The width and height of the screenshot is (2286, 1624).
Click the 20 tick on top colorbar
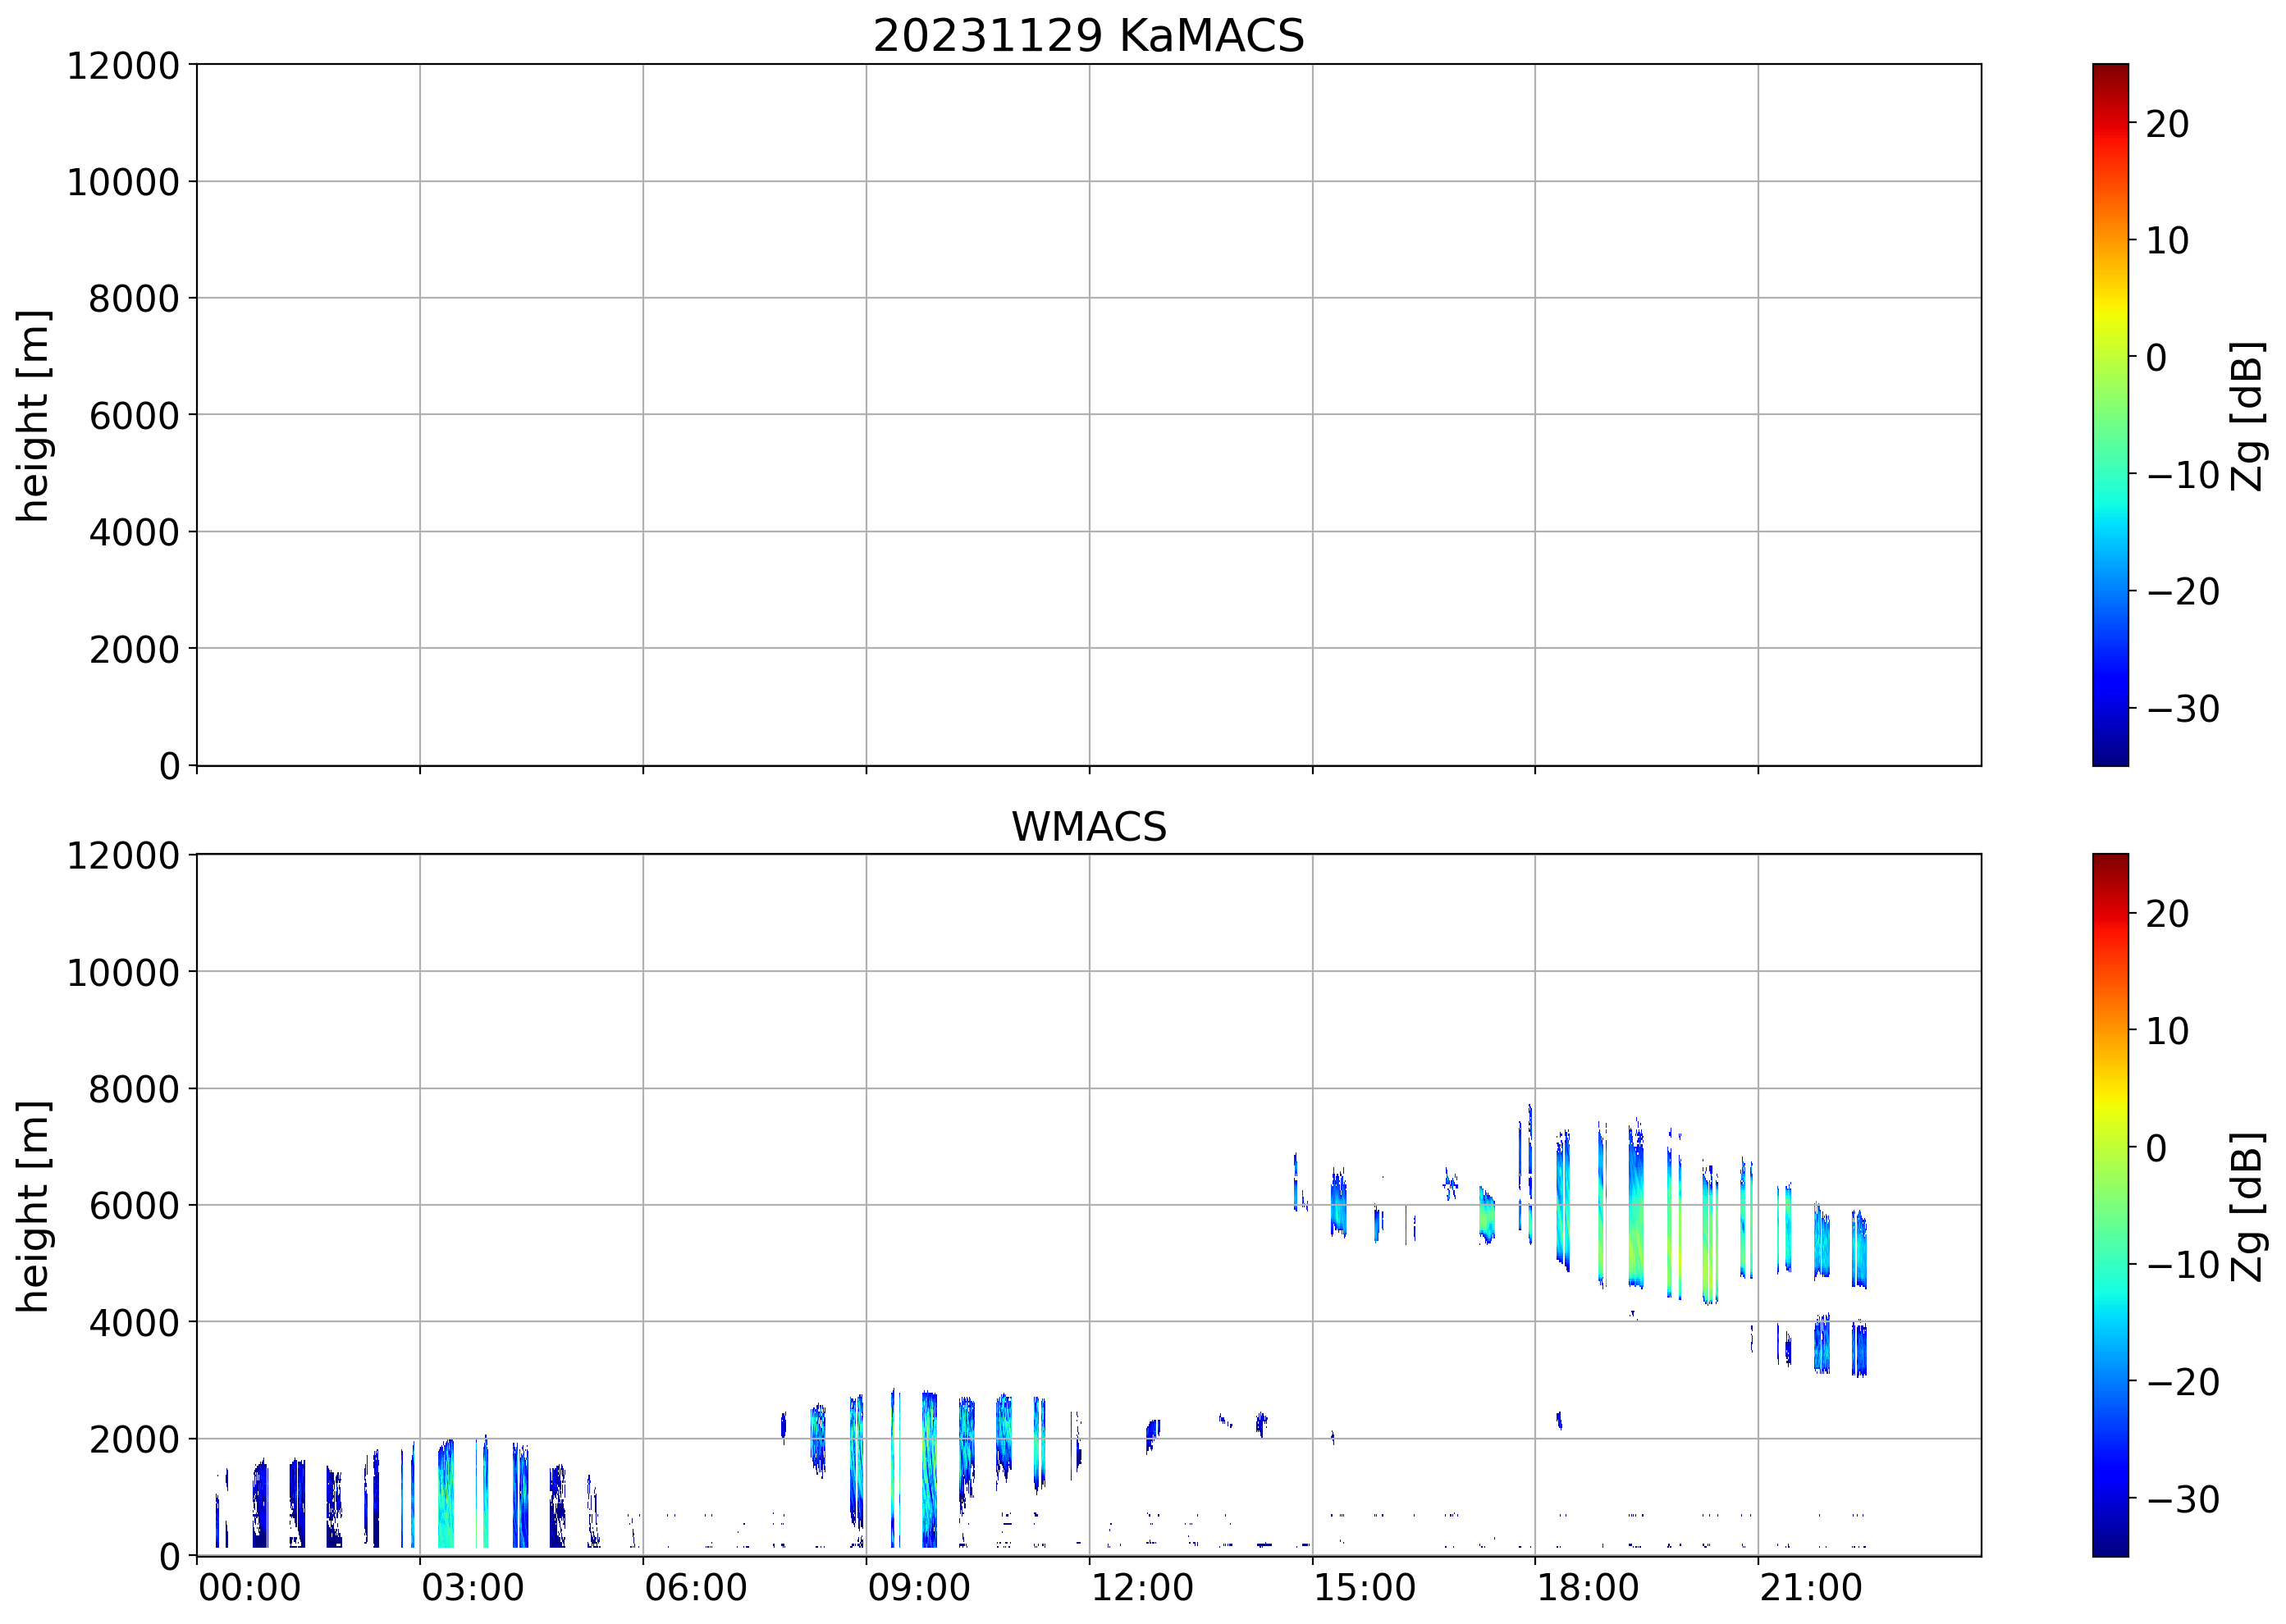coord(2167,124)
